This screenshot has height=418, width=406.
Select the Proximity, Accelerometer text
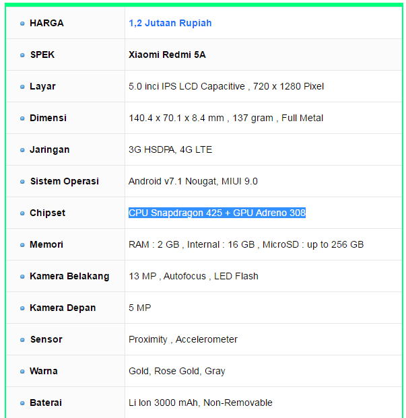183,339
